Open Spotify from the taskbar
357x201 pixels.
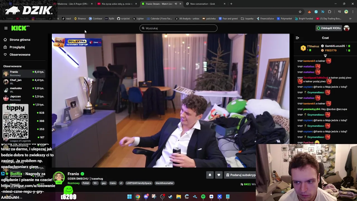coord(203,197)
